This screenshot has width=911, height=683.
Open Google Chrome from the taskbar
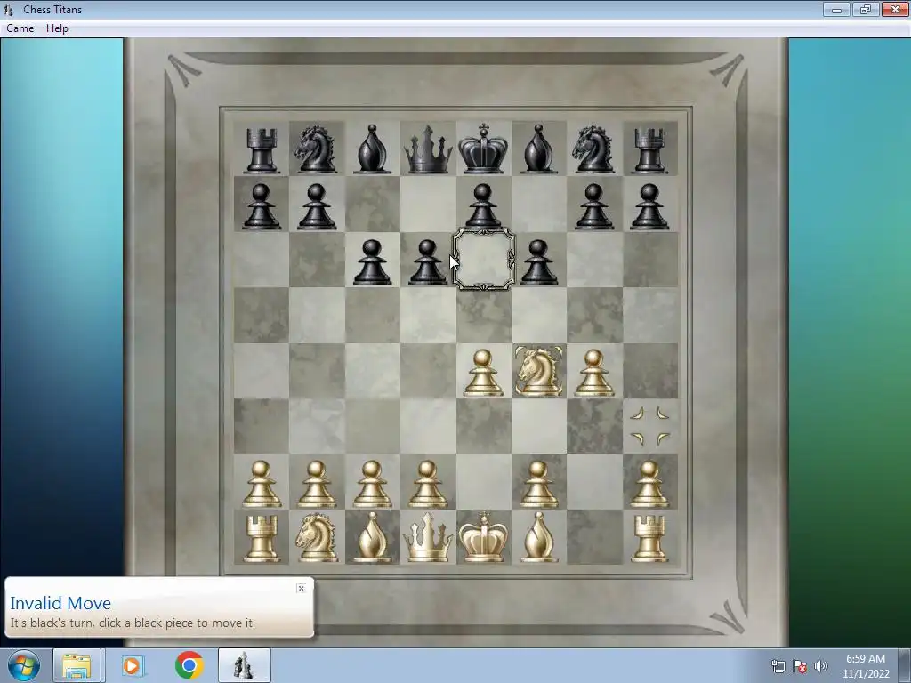pyautogui.click(x=189, y=666)
